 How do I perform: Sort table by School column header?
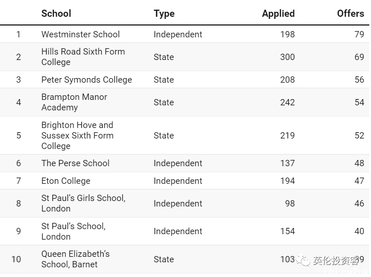56,13
